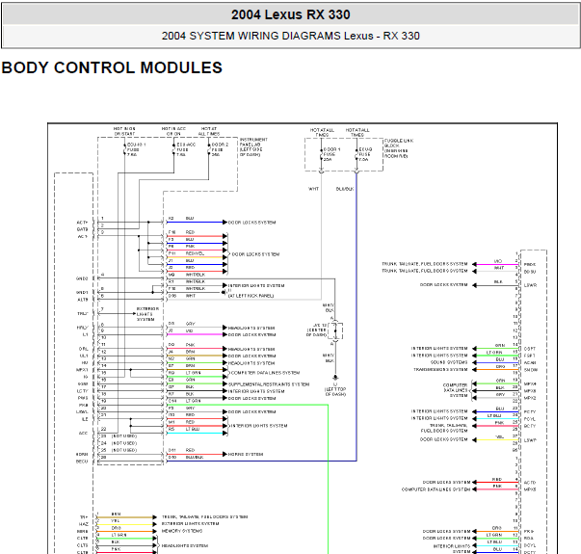Click the 'HAZ' pin label

click(x=84, y=524)
